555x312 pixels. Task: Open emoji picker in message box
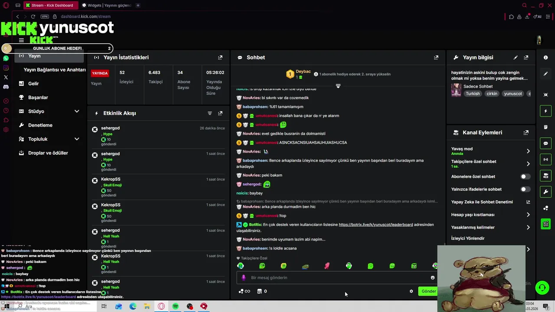click(433, 278)
